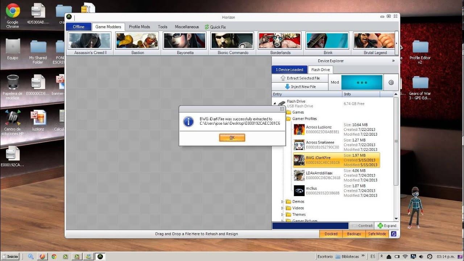The width and height of the screenshot is (464, 261).
Task: Open the Brink game modder
Action: 328,43
